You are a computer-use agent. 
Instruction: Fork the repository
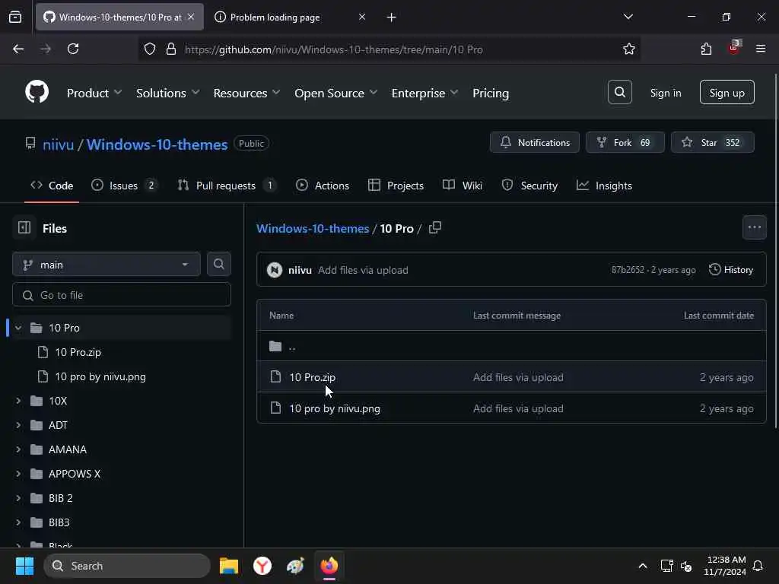pos(625,142)
